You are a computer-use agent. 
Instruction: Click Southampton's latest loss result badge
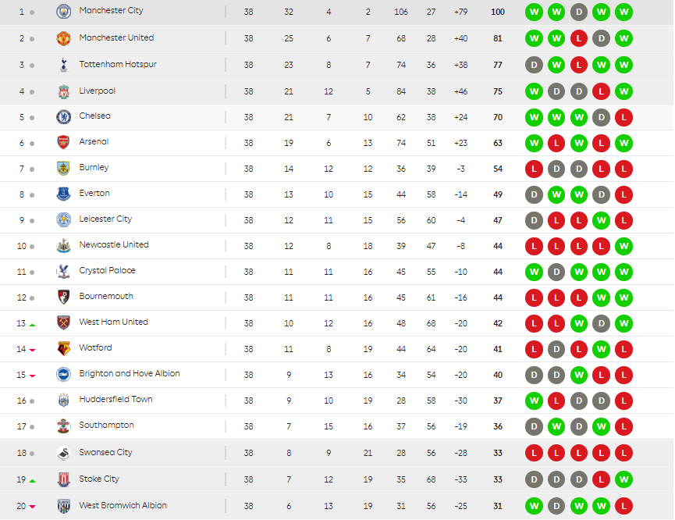pos(623,426)
